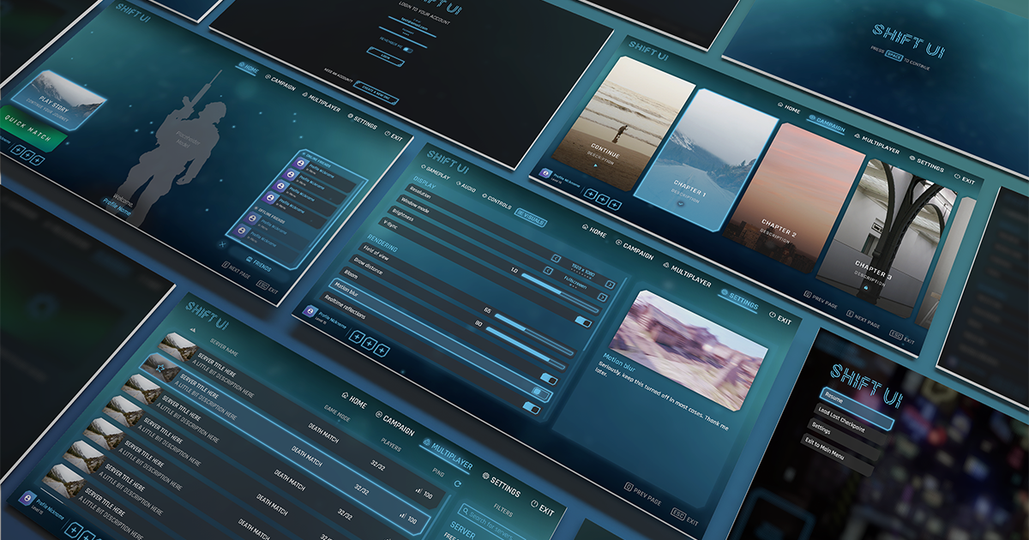The height and width of the screenshot is (540, 1029).
Task: Click a profile avatar in Online Friends list
Action: pyautogui.click(x=299, y=163)
